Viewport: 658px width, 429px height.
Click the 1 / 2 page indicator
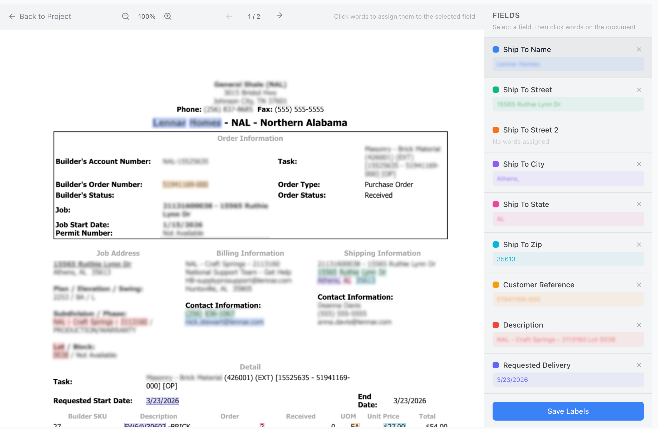tap(254, 17)
